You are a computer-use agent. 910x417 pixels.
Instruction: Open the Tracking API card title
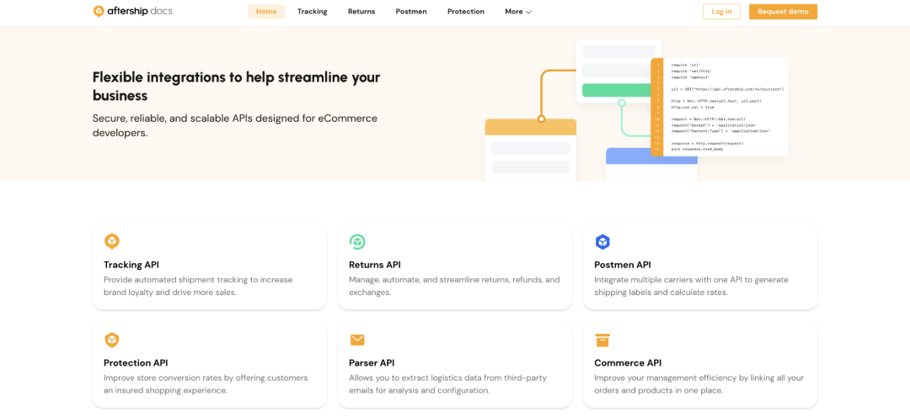pyautogui.click(x=131, y=265)
